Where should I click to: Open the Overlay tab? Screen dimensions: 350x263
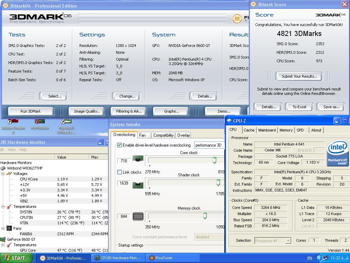click(x=184, y=135)
